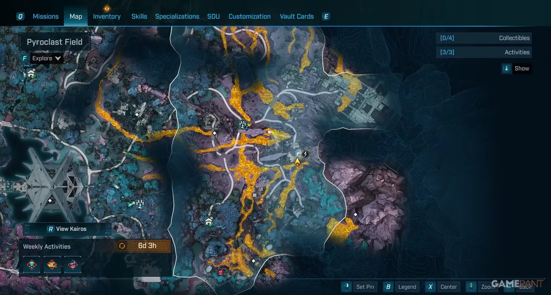The width and height of the screenshot is (551, 295).
Task: Select the Map tab
Action: (x=76, y=16)
